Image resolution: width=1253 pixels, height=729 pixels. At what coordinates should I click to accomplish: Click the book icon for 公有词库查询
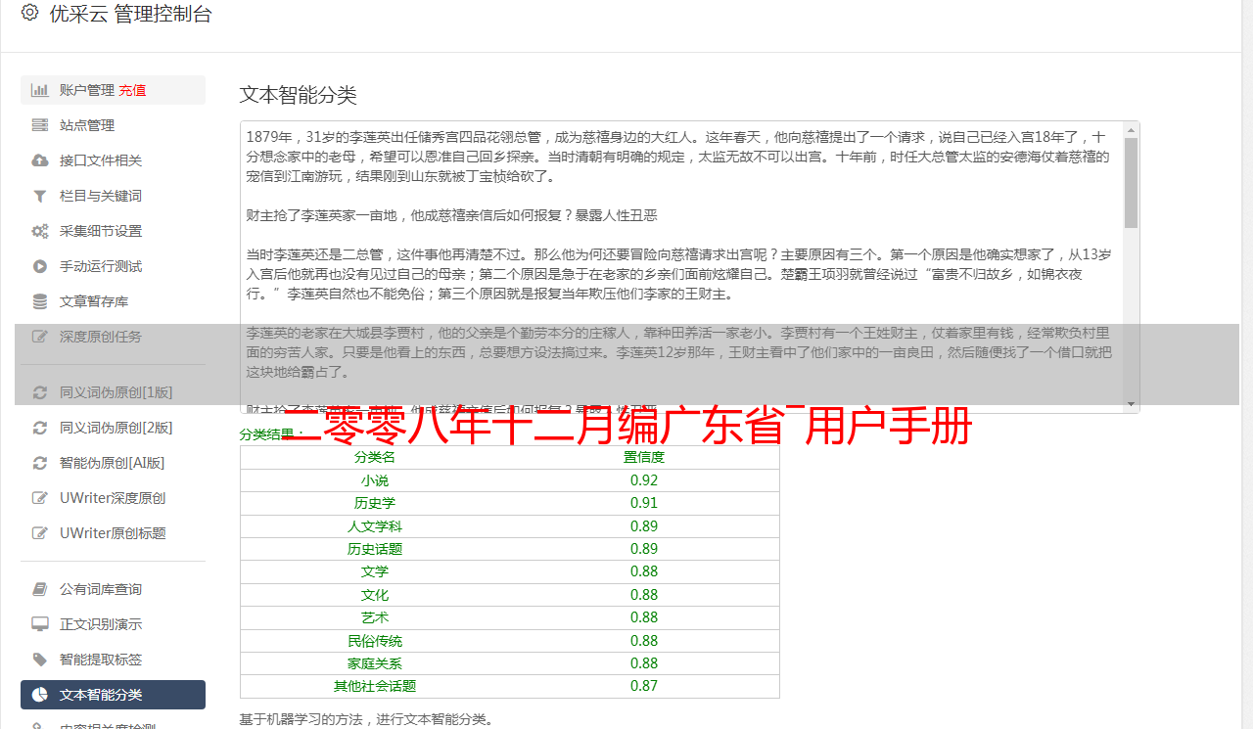(x=40, y=589)
